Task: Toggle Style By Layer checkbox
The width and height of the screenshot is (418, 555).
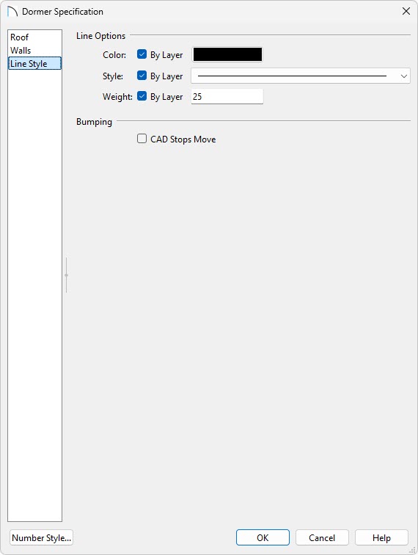Action: (142, 76)
